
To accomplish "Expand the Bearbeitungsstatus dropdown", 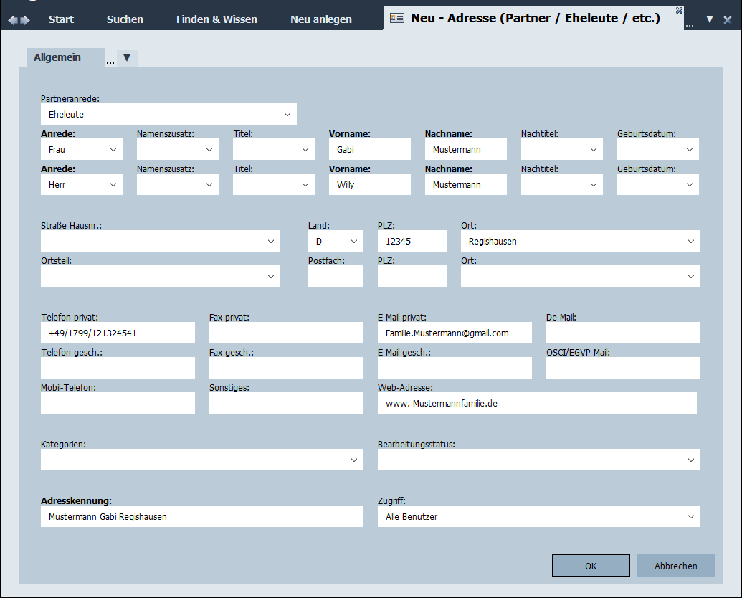I will pyautogui.click(x=691, y=460).
